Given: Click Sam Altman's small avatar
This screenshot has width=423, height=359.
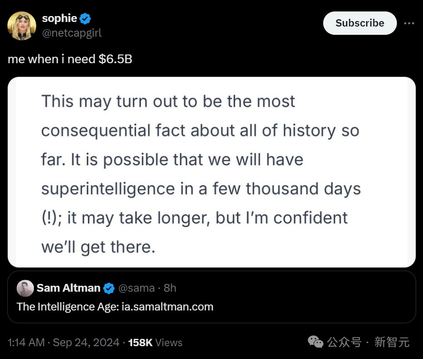Looking at the screenshot, I should [25, 288].
